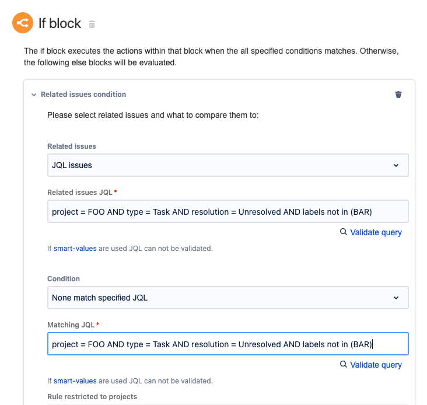Validate query for the Related issues JQL
The height and width of the screenshot is (405, 427).
pyautogui.click(x=376, y=232)
